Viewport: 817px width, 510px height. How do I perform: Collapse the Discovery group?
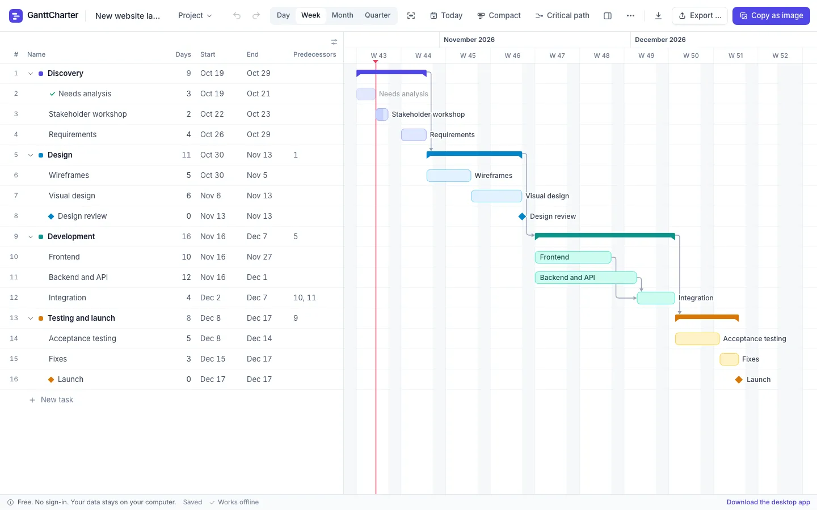tap(31, 74)
